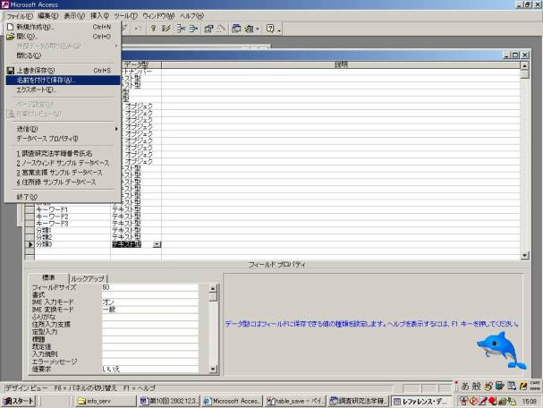Click the Office Assistant help icon
Viewport: 543px width, 408px height.
(x=270, y=29)
